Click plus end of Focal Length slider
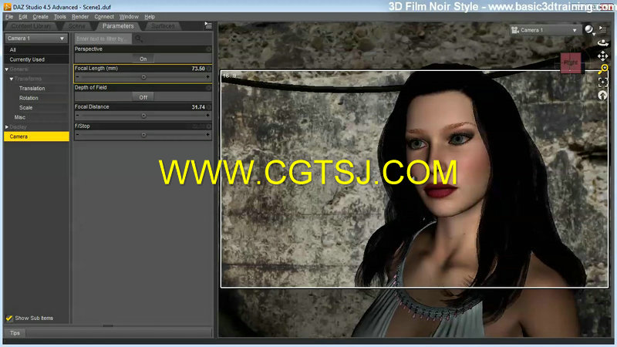617x347 pixels. [207, 77]
